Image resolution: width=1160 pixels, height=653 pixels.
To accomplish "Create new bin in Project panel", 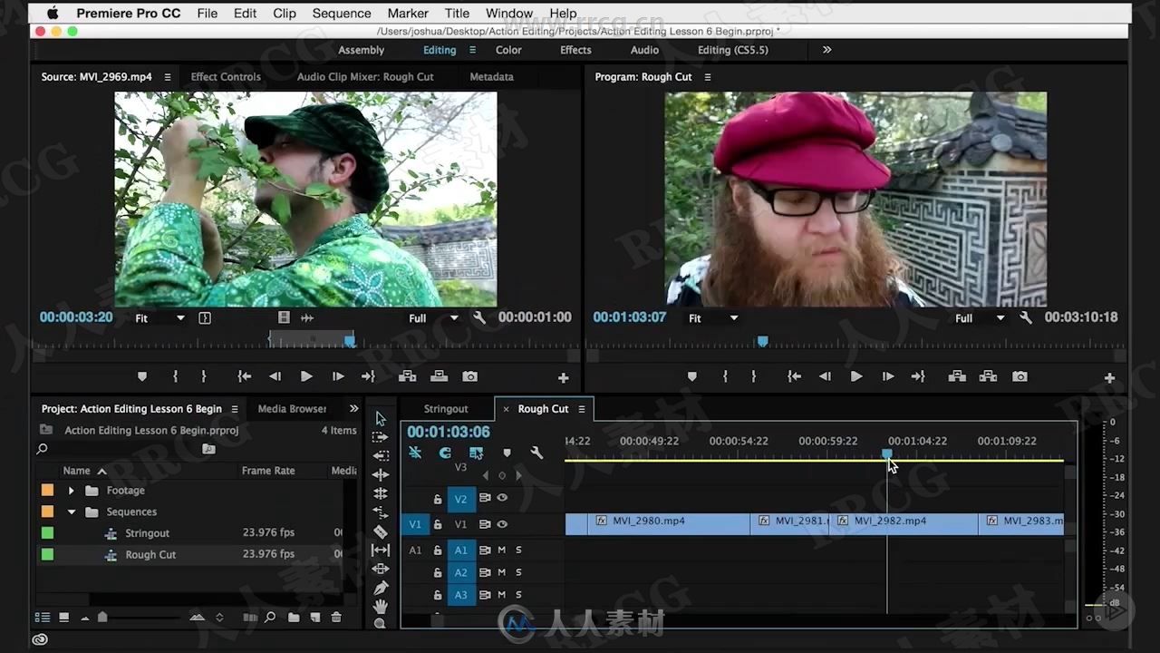I will point(294,618).
